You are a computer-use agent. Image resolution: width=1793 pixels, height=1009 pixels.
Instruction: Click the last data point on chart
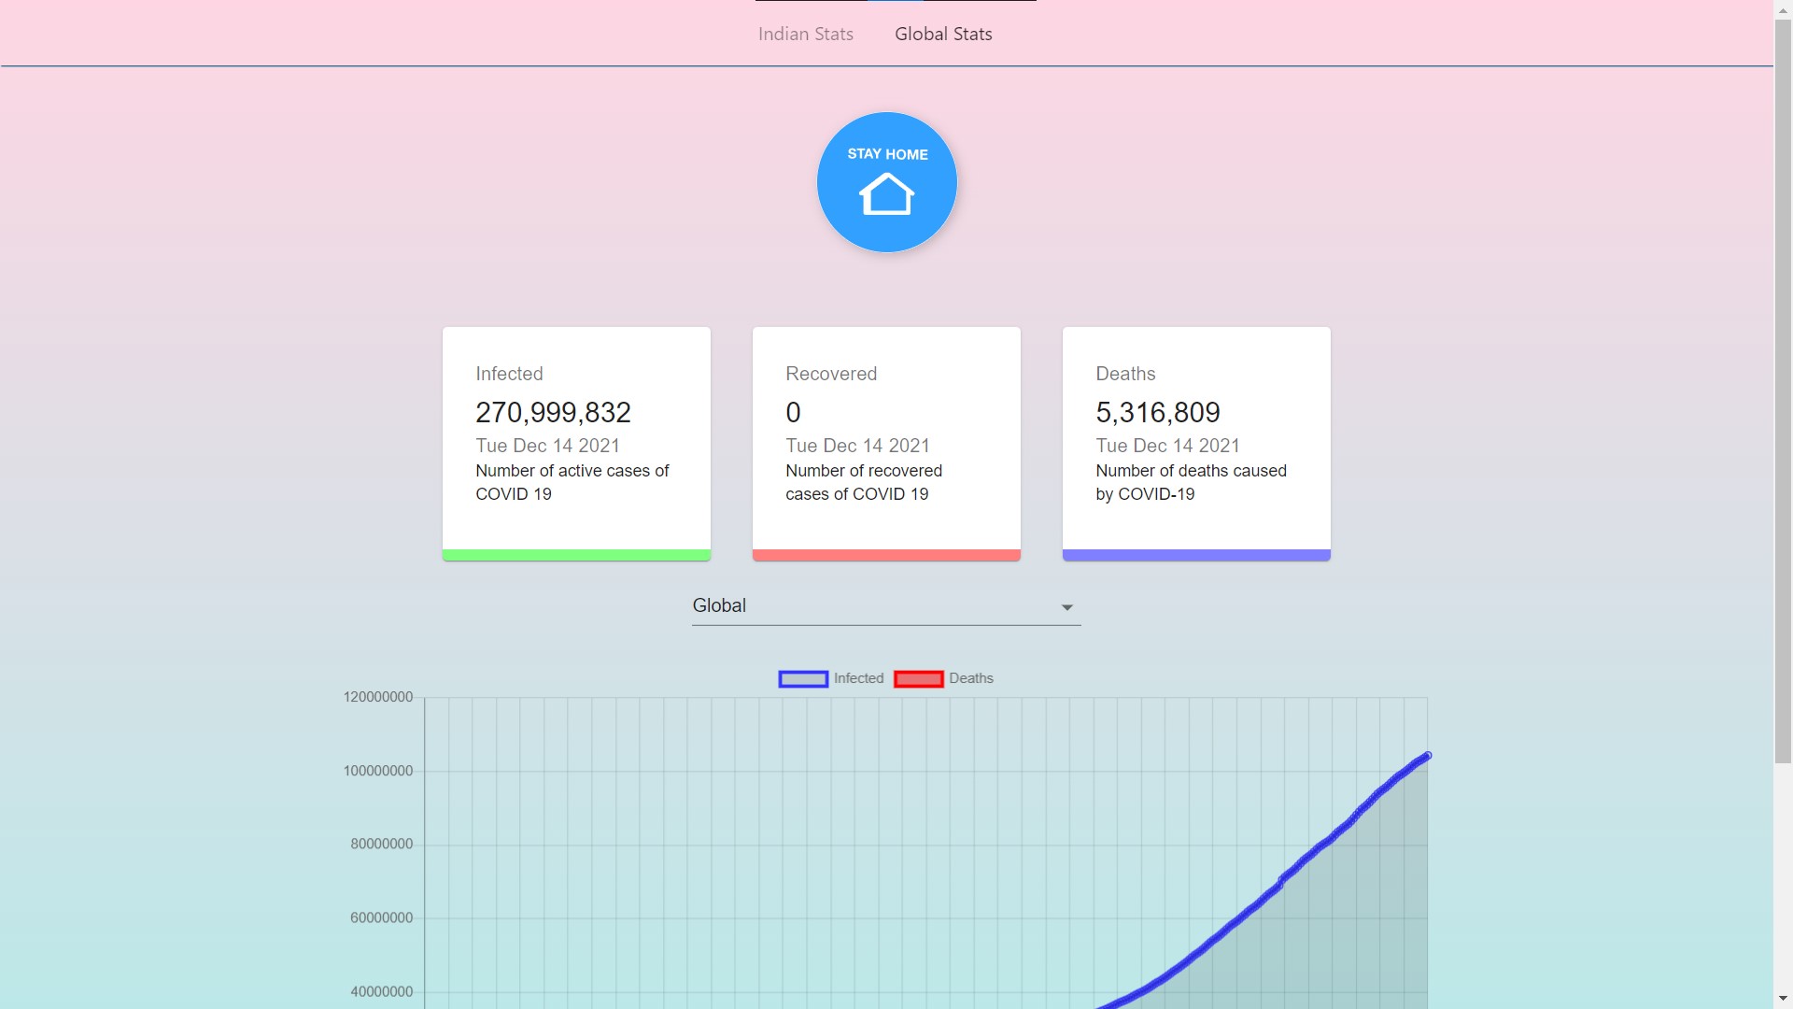click(x=1427, y=756)
